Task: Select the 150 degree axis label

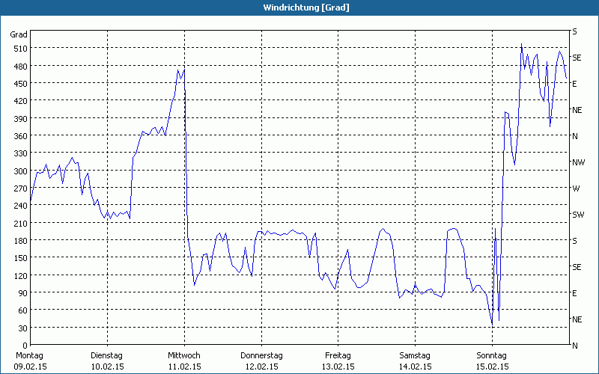Action: coord(21,258)
